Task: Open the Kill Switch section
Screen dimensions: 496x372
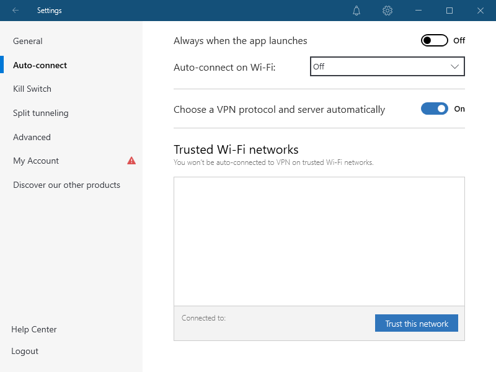Action: (x=32, y=89)
